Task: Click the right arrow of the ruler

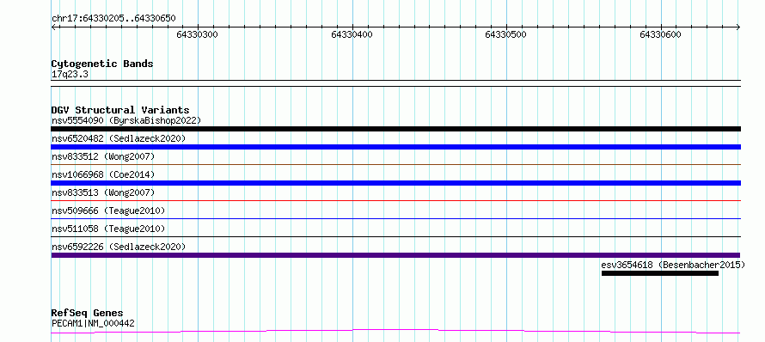Action: [x=738, y=27]
